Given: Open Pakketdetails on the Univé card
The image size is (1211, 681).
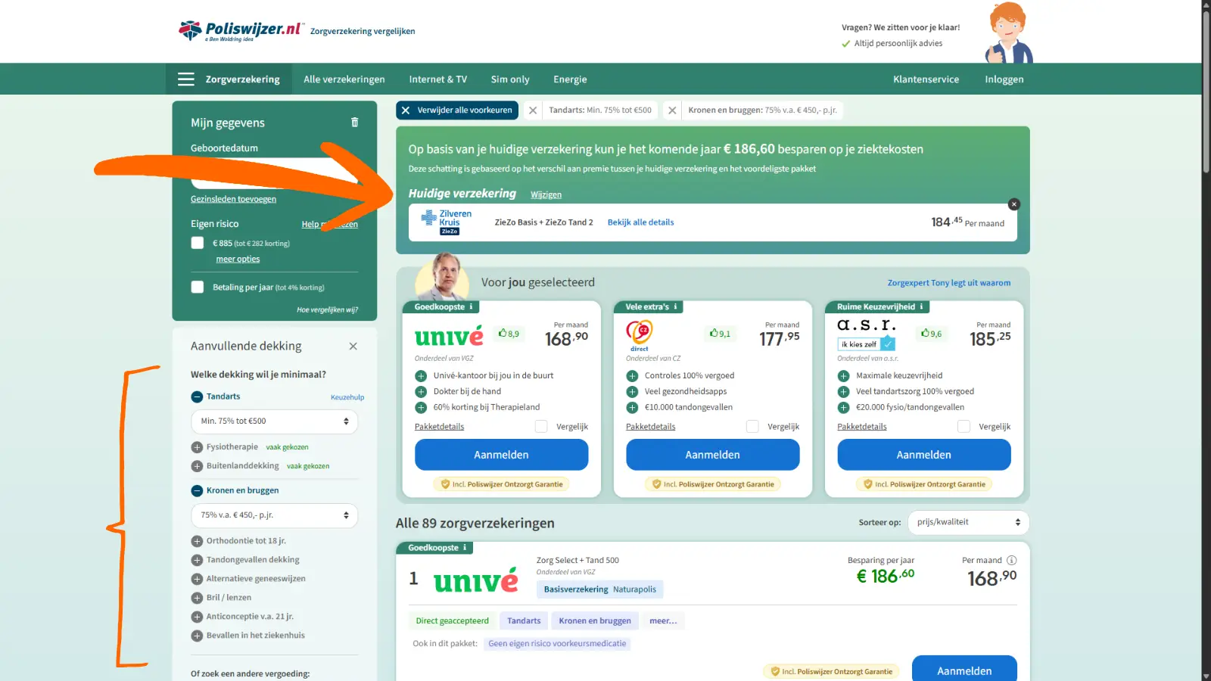Looking at the screenshot, I should pos(439,427).
